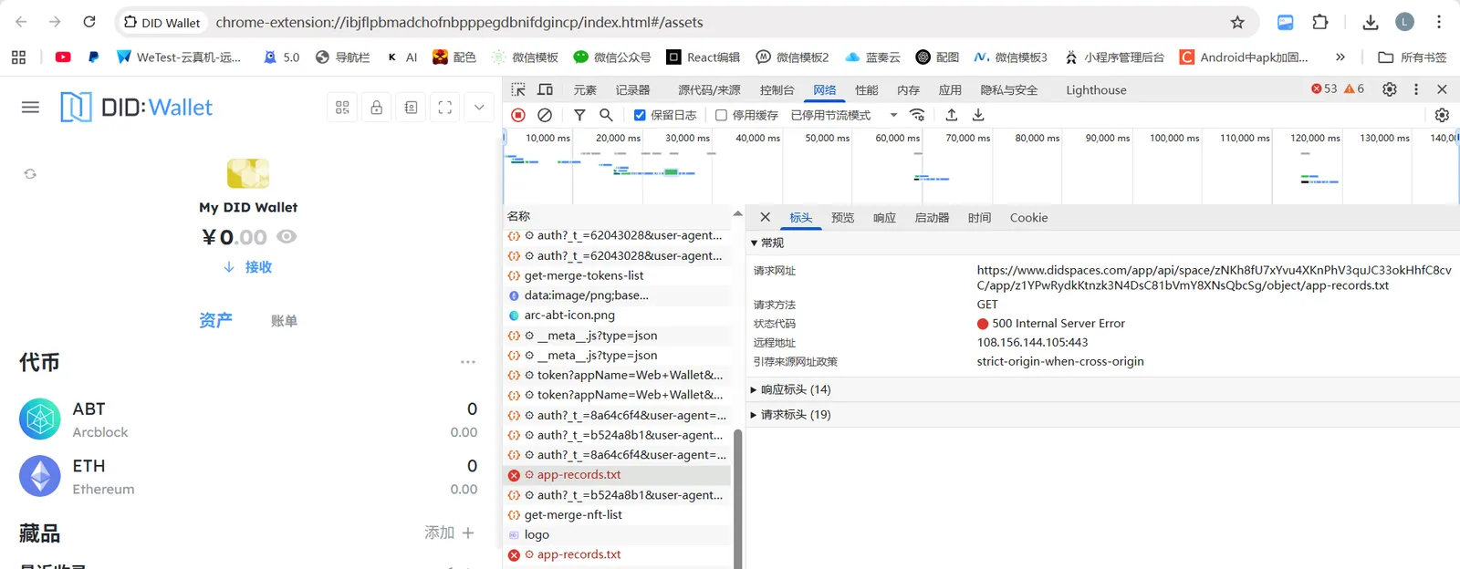Select the ETH Ethereum token icon
The height and width of the screenshot is (569, 1460).
pyautogui.click(x=40, y=476)
